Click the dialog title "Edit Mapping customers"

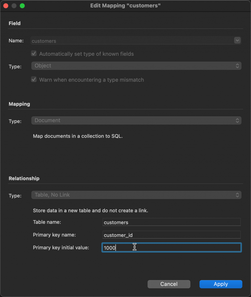point(125,6)
